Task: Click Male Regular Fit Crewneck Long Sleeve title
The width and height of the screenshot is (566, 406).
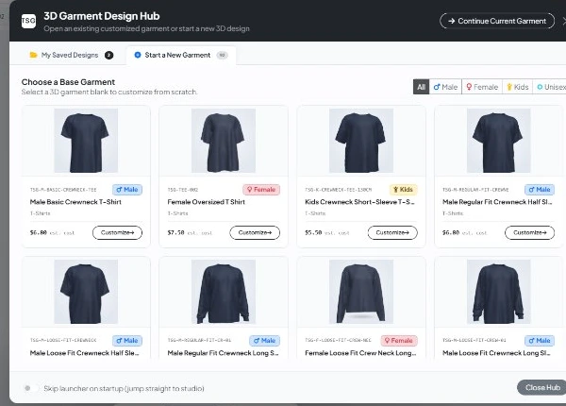Action: [223, 353]
